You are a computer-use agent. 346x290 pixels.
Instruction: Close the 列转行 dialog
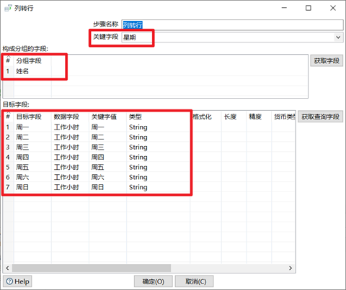tap(333, 8)
